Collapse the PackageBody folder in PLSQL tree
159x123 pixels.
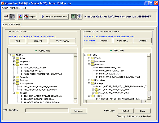14,83
